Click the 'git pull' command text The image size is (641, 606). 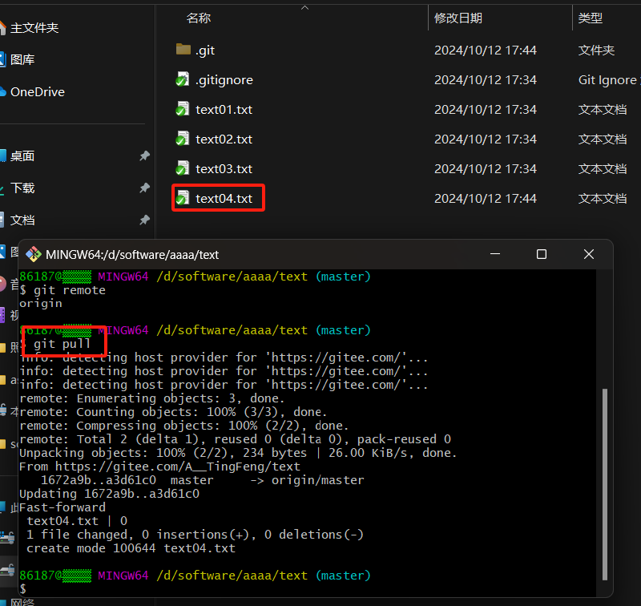click(62, 344)
